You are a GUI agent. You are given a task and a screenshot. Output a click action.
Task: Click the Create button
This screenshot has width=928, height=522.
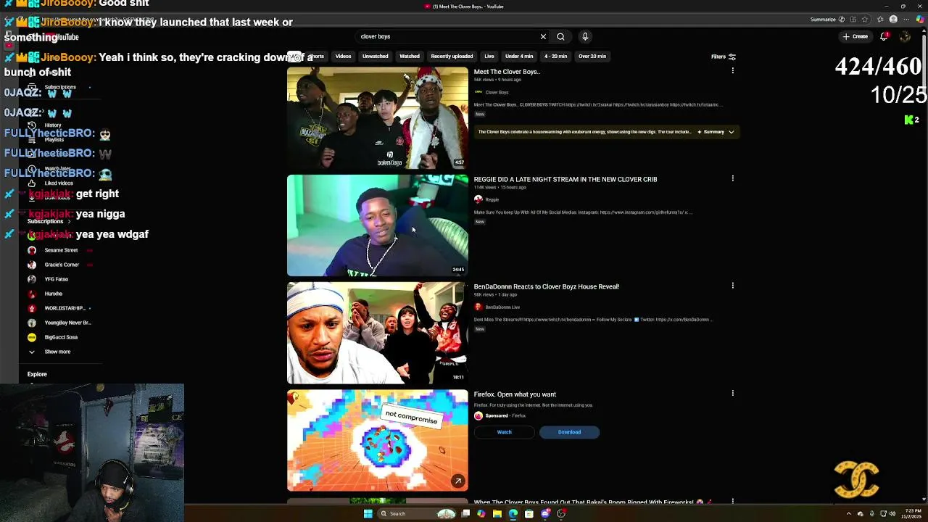(855, 36)
